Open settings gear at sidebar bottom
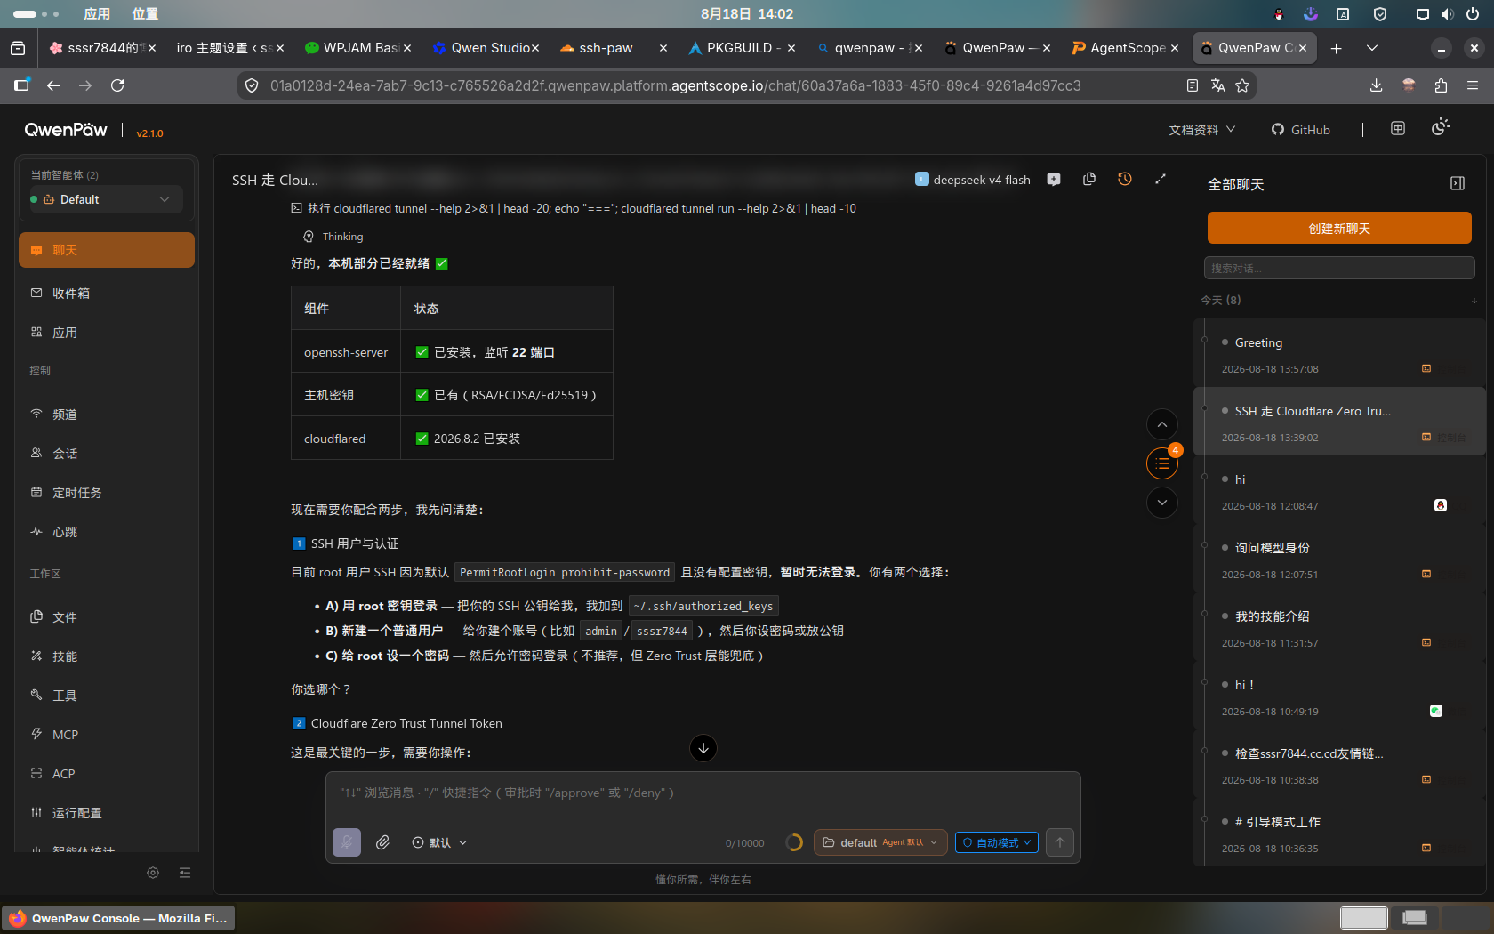This screenshot has height=934, width=1494. click(153, 873)
